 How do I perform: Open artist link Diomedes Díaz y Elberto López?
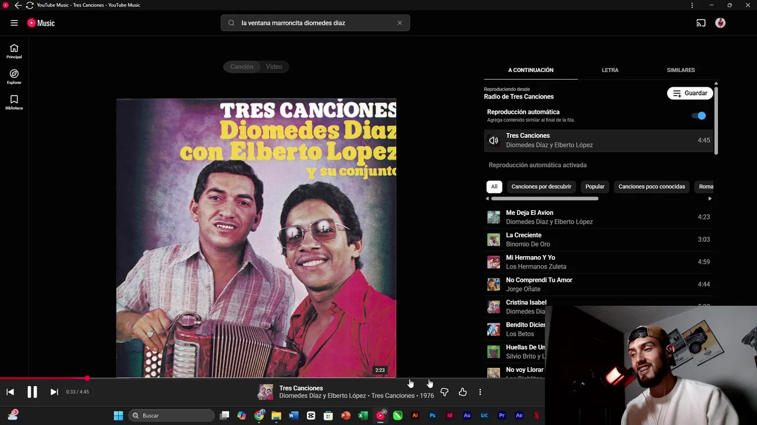[322, 396]
